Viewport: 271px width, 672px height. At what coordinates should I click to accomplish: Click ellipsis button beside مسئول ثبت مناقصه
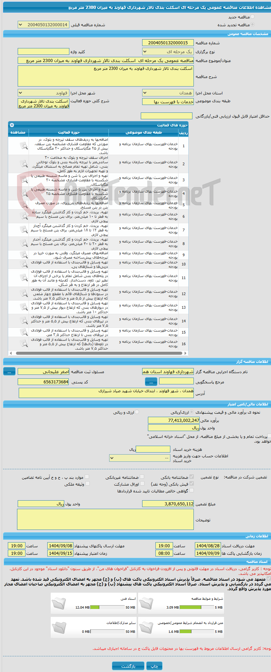(x=9, y=371)
